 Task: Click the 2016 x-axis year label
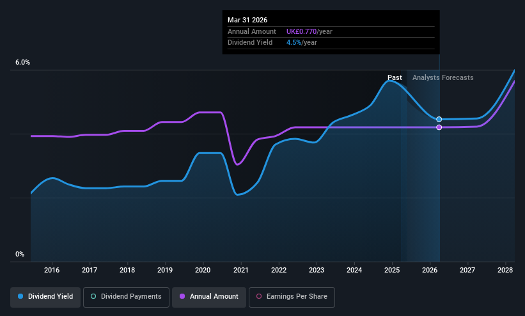(52, 270)
